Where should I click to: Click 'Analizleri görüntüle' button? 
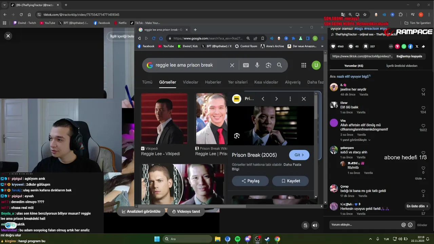point(141,211)
